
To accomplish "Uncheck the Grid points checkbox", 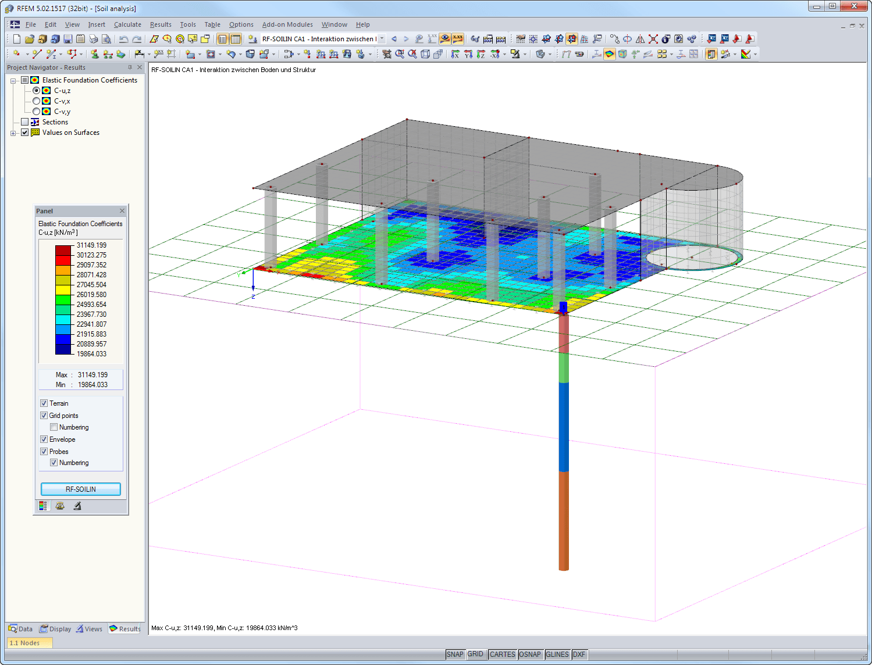I will (44, 416).
